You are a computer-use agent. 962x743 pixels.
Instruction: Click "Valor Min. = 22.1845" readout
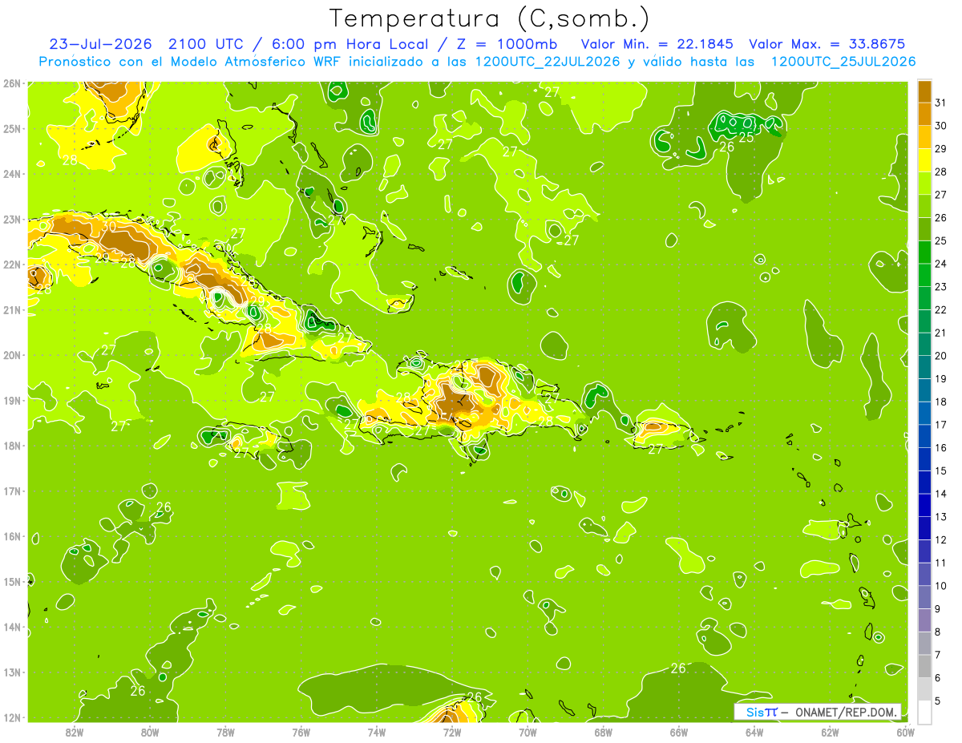click(658, 44)
